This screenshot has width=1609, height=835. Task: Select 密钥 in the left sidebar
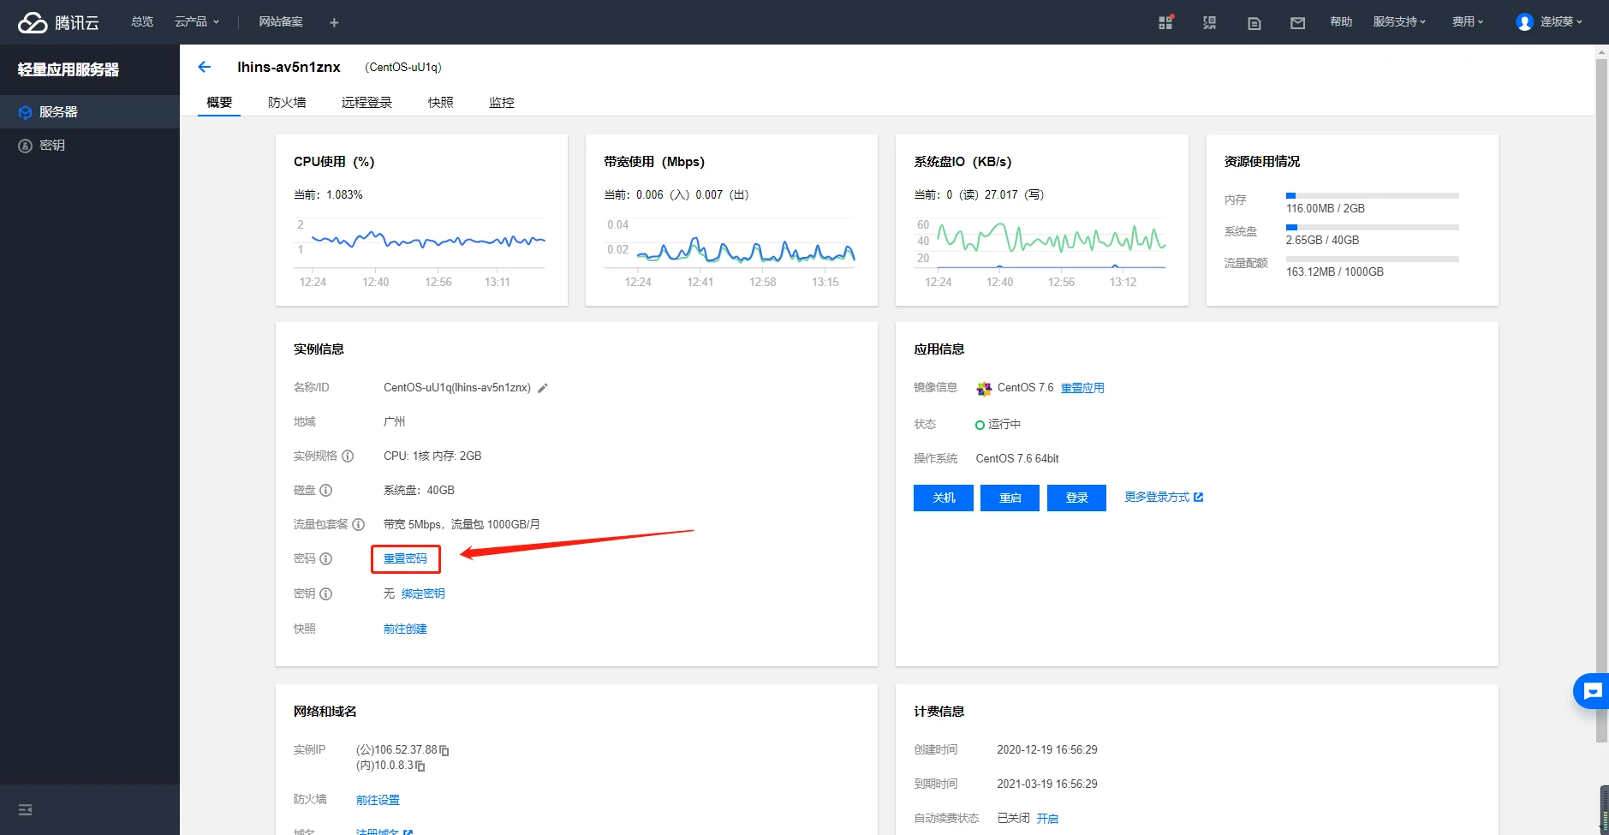(52, 146)
